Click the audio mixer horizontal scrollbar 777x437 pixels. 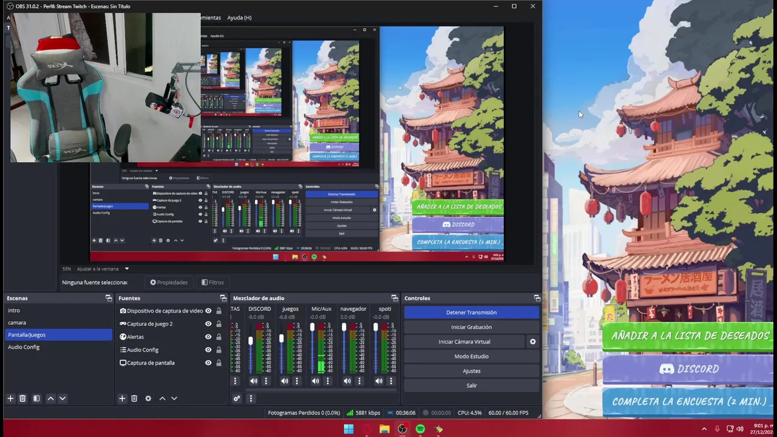[x=314, y=391]
